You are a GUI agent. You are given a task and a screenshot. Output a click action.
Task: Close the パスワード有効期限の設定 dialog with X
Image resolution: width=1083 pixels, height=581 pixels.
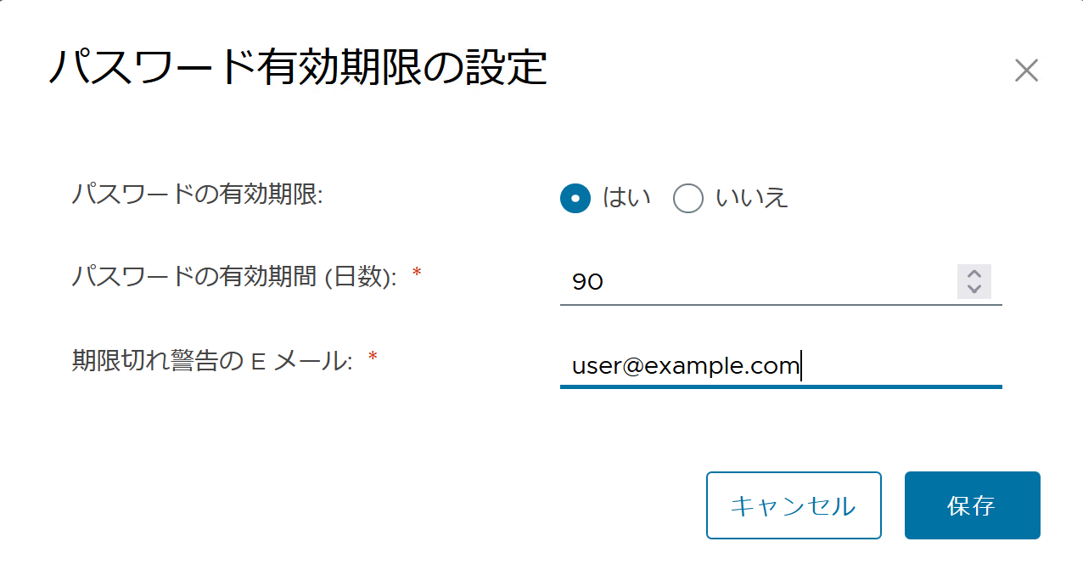click(1026, 71)
